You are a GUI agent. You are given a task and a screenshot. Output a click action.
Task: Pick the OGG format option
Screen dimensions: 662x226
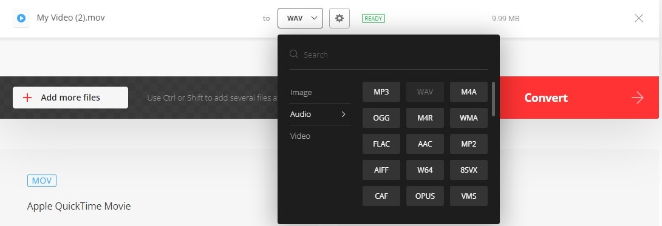381,118
